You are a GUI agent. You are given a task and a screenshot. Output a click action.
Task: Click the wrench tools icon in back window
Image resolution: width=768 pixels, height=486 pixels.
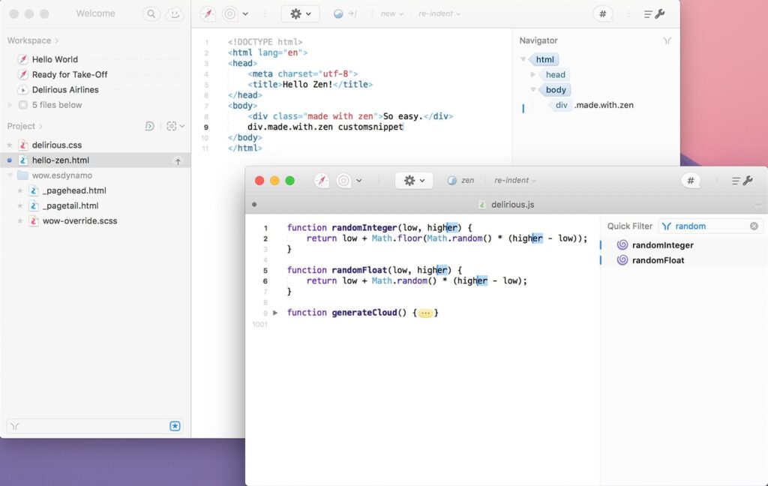[x=660, y=13]
